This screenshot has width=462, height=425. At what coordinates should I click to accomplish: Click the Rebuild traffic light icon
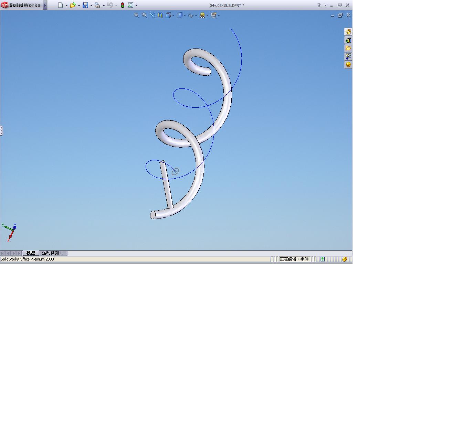pos(123,5)
